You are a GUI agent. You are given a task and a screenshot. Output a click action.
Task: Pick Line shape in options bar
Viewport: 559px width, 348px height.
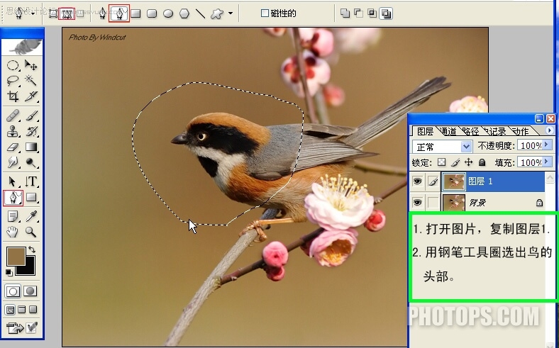[200, 13]
